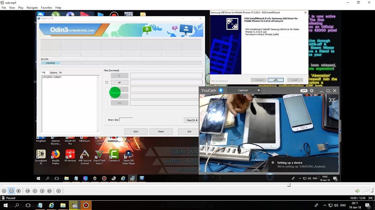Screen dimensions: 375x210
Task: Skip to next file in player
Action: [x=50, y=191]
